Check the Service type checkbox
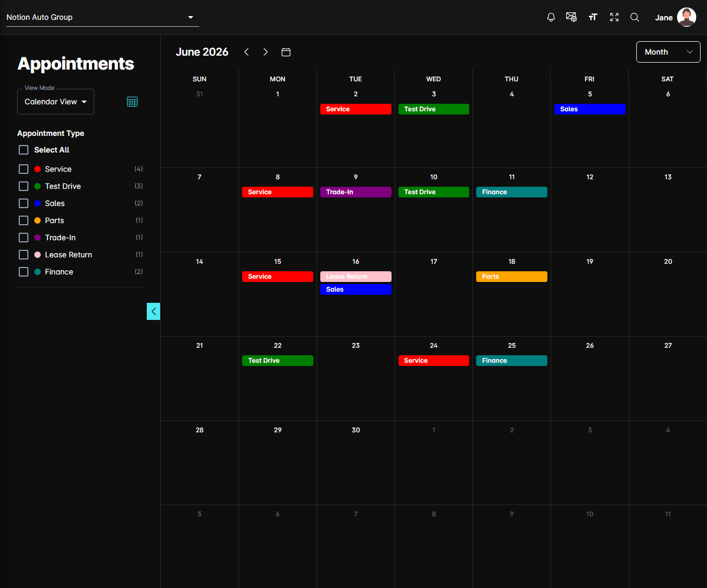707x588 pixels. point(24,169)
